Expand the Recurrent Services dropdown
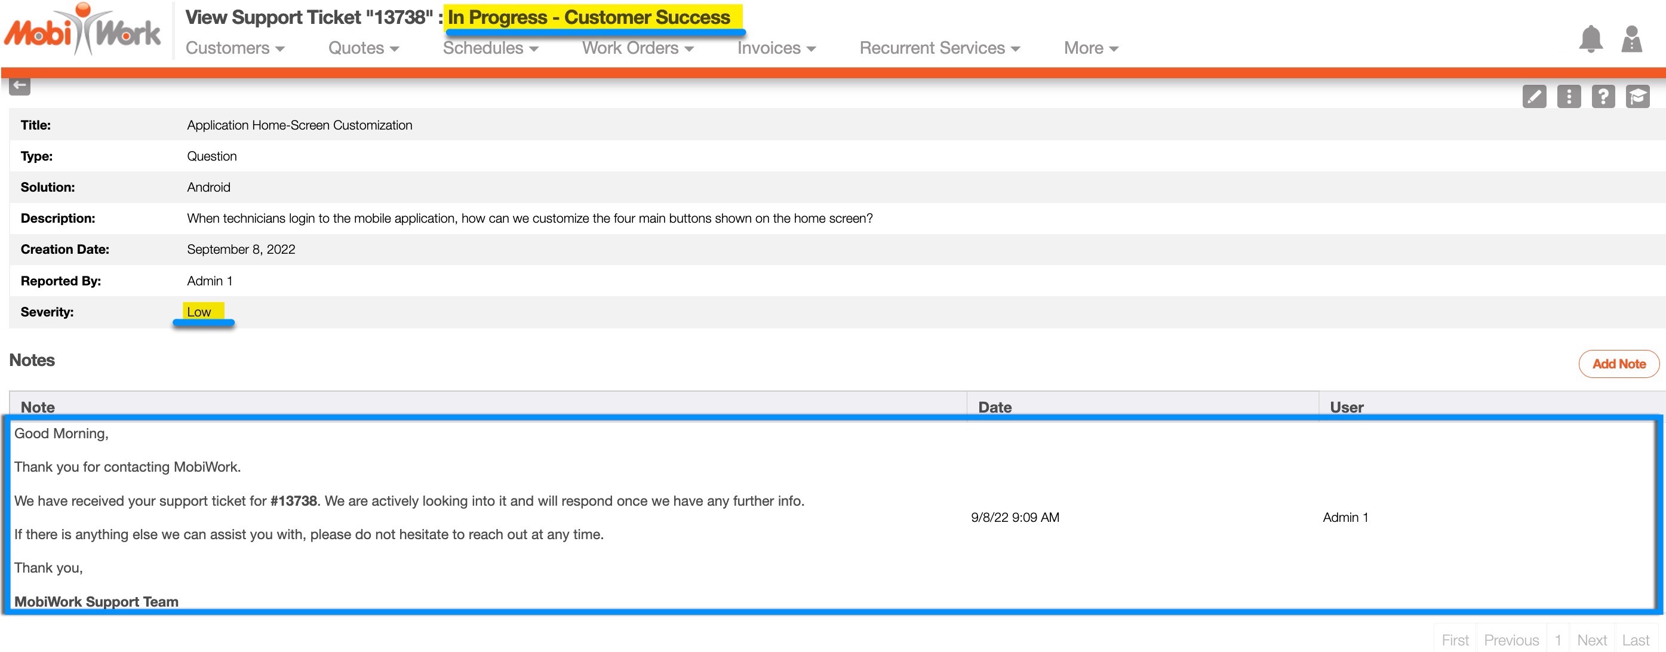The width and height of the screenshot is (1666, 652). (939, 48)
